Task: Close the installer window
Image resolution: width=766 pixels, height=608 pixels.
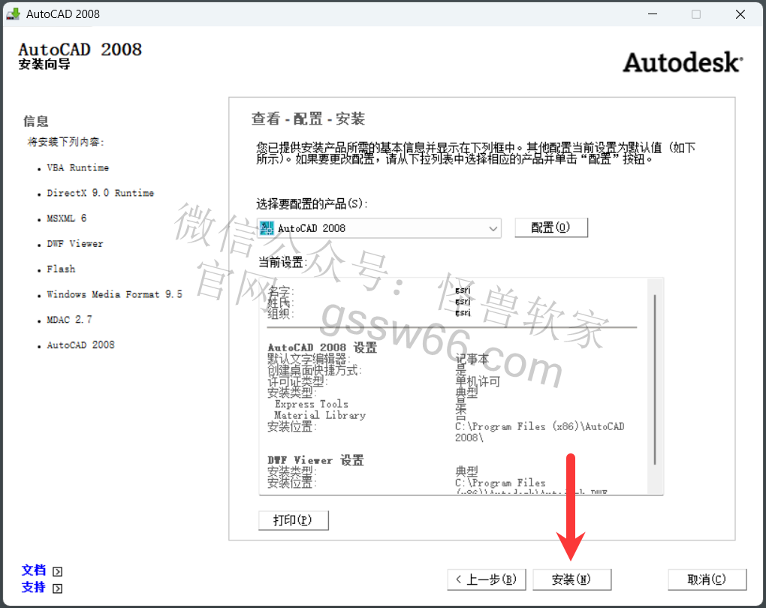Action: click(739, 14)
